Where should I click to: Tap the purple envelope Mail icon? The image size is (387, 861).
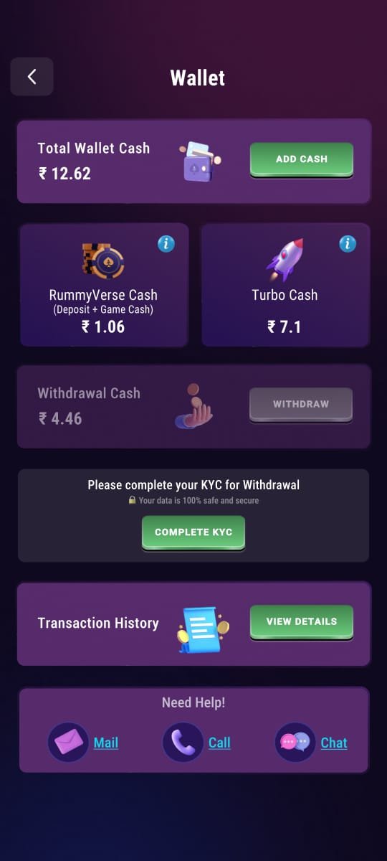(x=69, y=742)
